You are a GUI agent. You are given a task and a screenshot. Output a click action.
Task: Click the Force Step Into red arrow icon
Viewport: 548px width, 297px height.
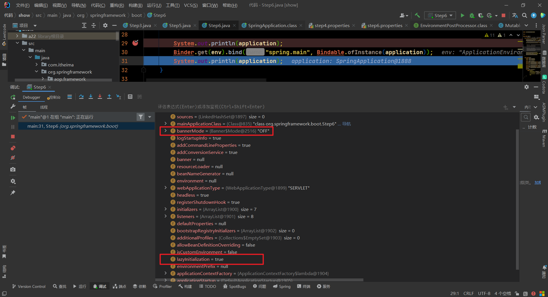coord(100,97)
